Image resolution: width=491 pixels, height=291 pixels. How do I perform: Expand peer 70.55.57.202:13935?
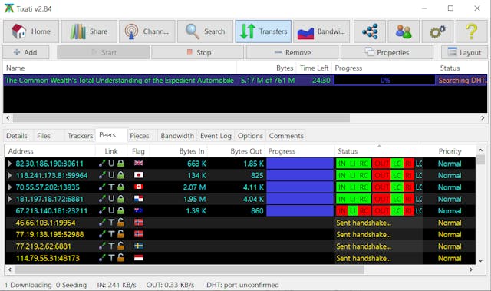pyautogui.click(x=10, y=187)
